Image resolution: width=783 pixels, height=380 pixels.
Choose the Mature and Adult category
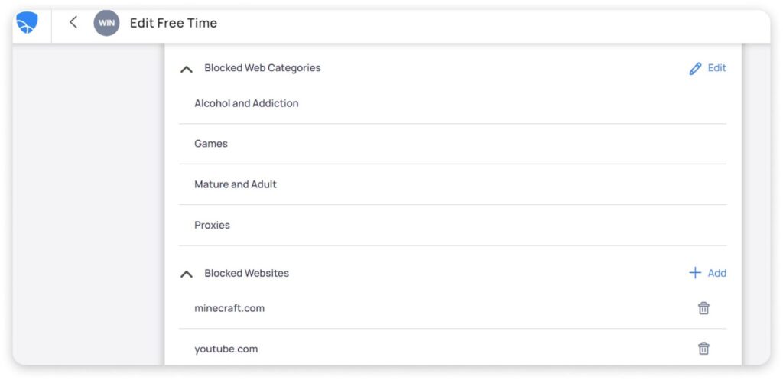click(x=236, y=184)
